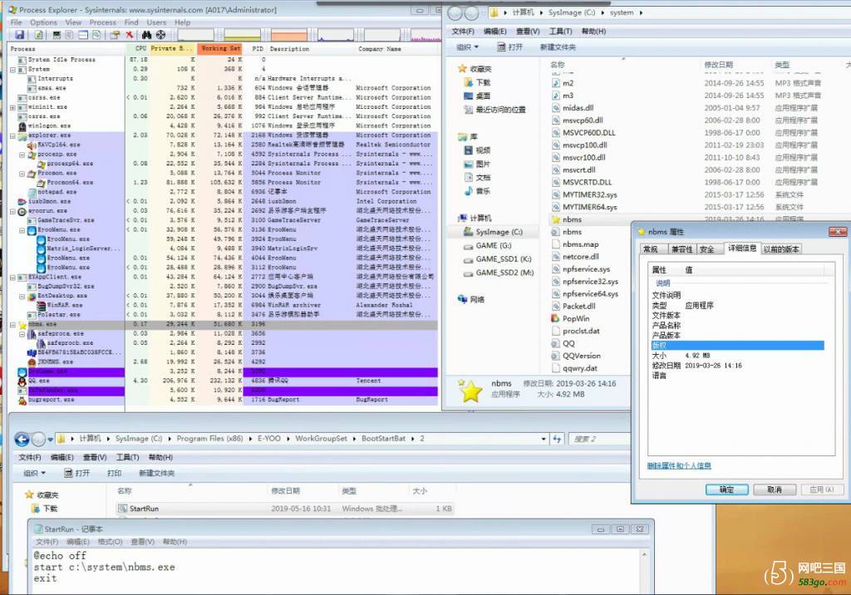Image resolution: width=851 pixels, height=595 pixels.
Task: Click the Notepad scrollbar up arrow
Action: tap(644, 554)
